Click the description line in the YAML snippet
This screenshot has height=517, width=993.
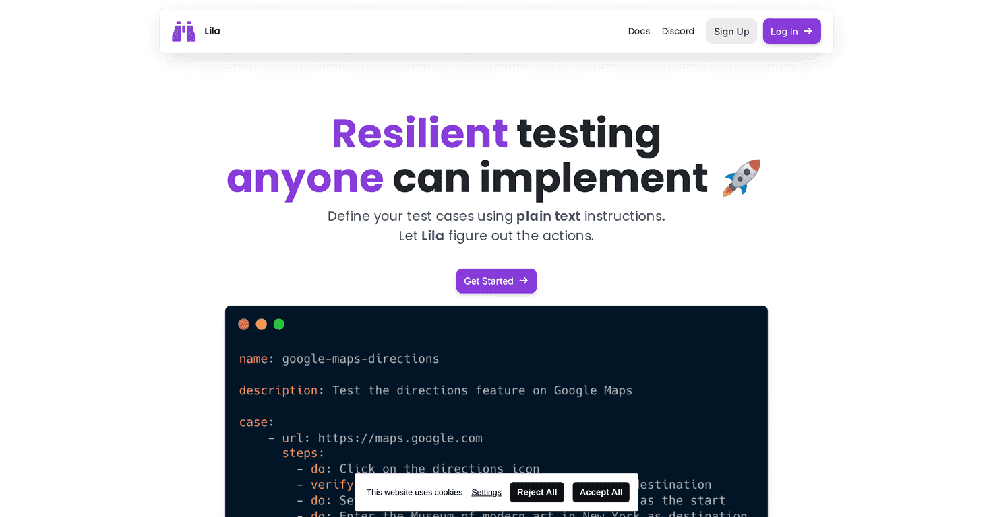click(x=435, y=390)
